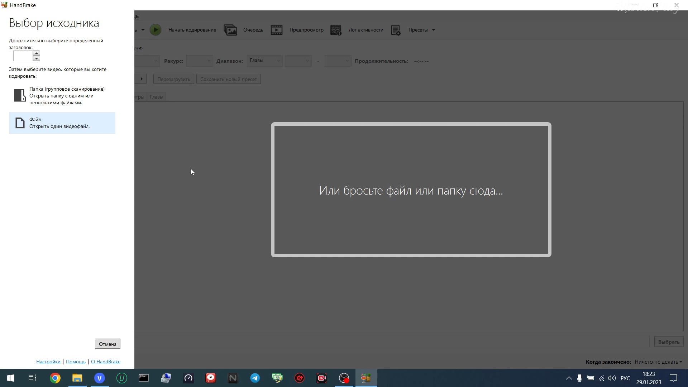Open the Queue icon in toolbar
This screenshot has width=688, height=387.
[230, 30]
